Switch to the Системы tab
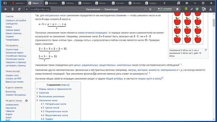The image size is (217, 122). (118, 3)
